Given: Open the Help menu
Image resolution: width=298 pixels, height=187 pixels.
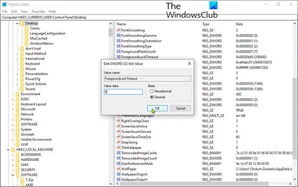Looking at the screenshot, I should [x=52, y=11].
